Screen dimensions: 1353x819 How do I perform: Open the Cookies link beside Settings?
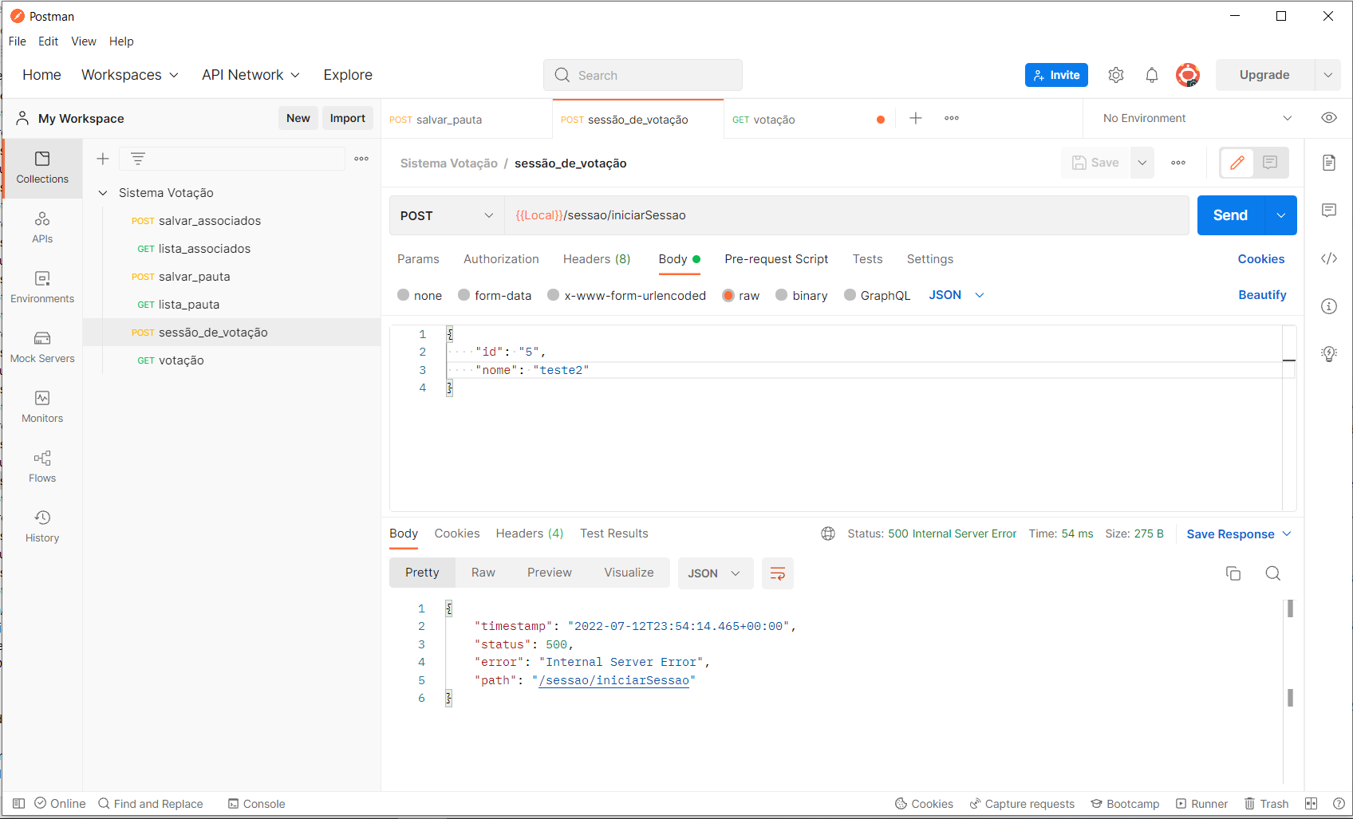pyautogui.click(x=1261, y=259)
